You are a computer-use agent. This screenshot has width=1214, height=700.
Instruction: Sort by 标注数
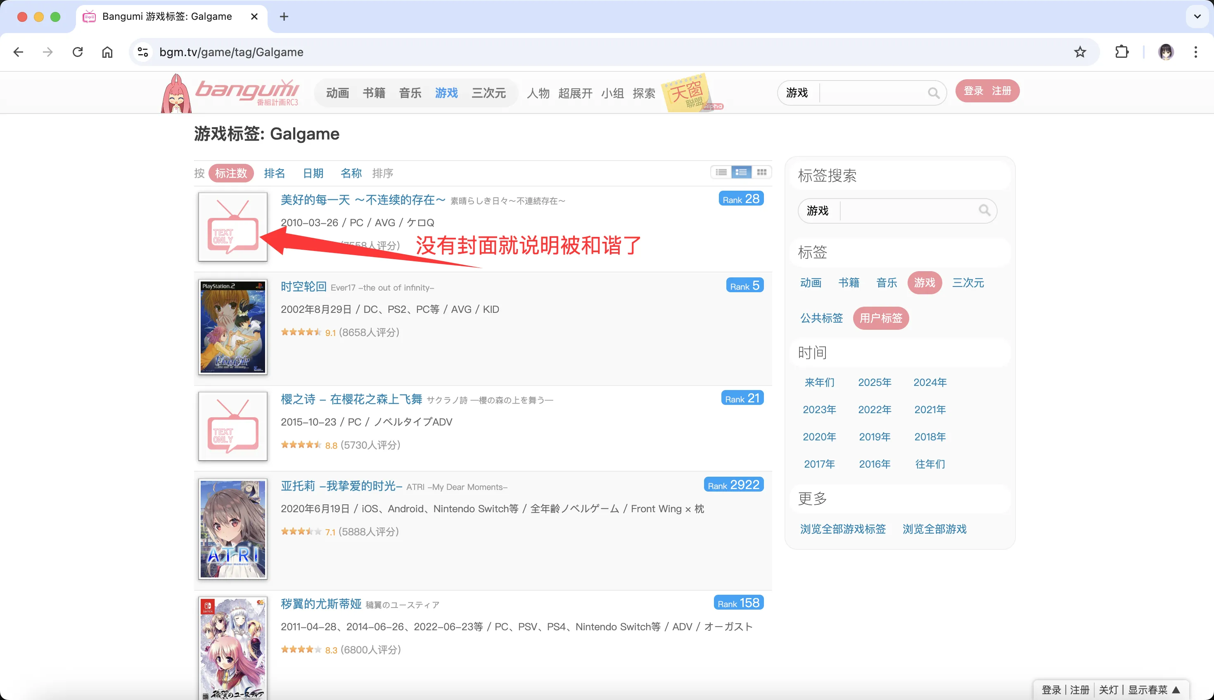231,173
